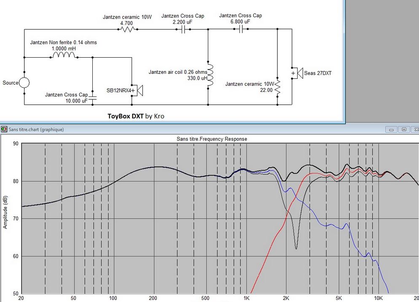Click the 'Sans titre.chart (graphique)' title bar
Screen dimensions: 419x302
point(209,129)
